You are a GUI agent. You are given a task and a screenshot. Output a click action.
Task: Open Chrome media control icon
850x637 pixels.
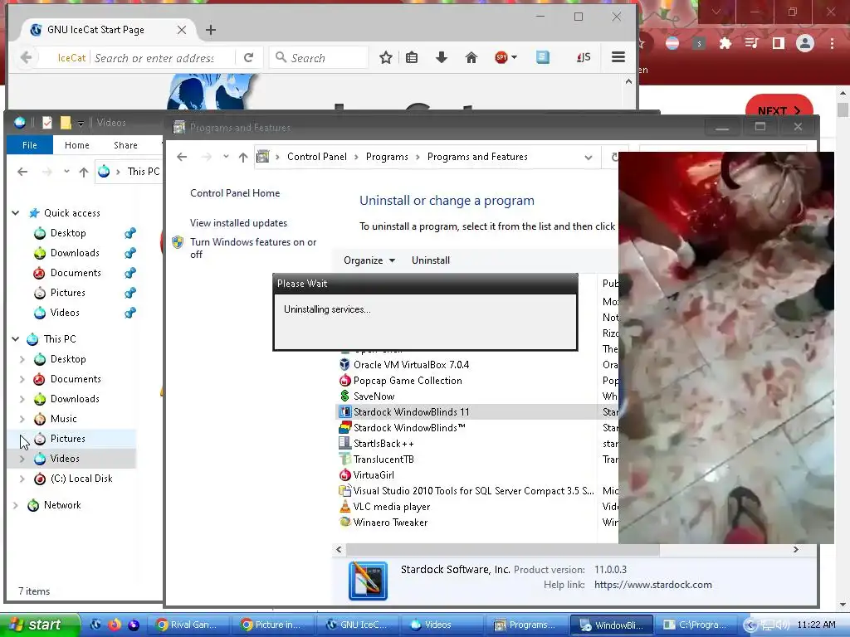point(751,43)
